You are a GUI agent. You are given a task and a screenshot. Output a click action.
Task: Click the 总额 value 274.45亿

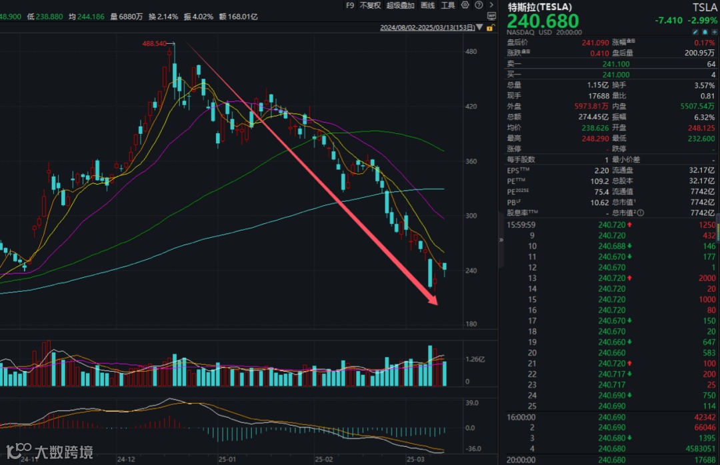(593, 117)
